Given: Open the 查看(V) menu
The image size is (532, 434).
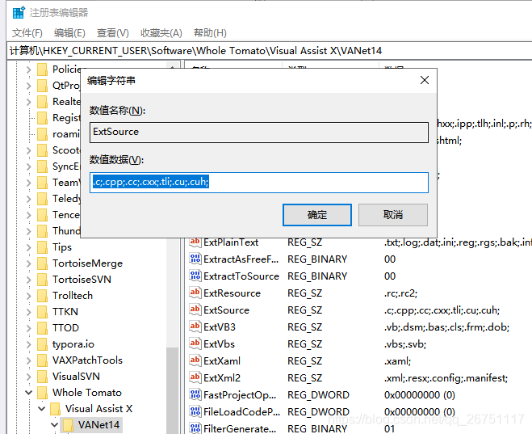Looking at the screenshot, I should coord(113,33).
